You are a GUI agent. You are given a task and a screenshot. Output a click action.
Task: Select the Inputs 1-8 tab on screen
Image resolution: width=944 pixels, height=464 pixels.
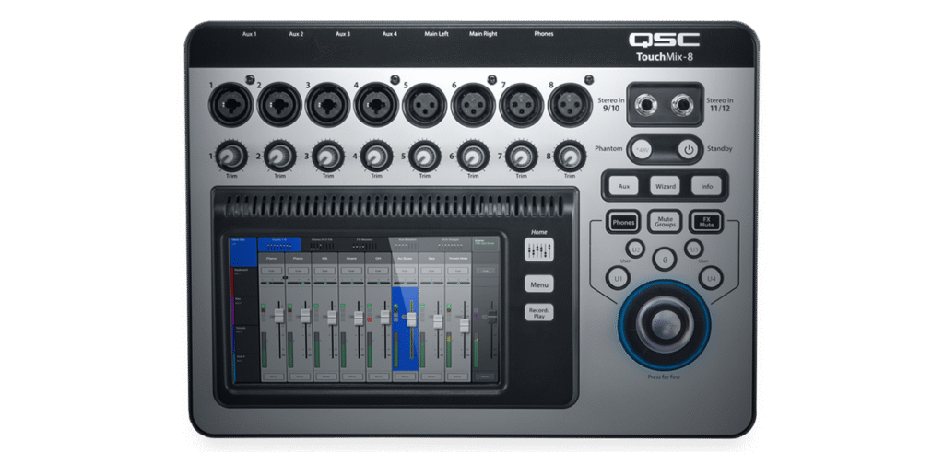click(277, 244)
